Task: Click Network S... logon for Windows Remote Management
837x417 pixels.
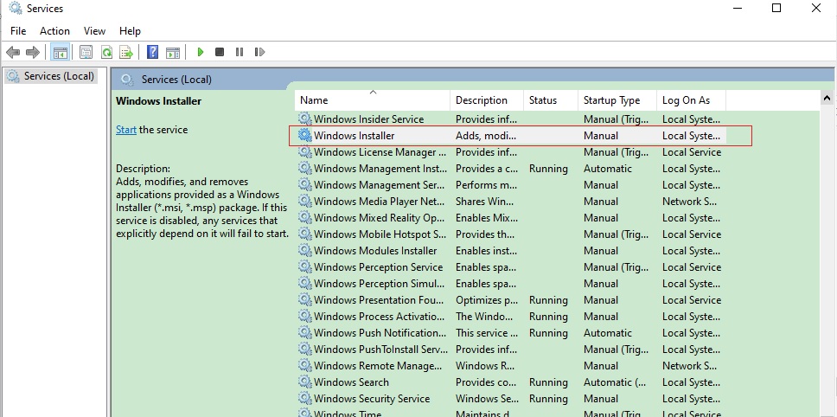Action: [689, 366]
